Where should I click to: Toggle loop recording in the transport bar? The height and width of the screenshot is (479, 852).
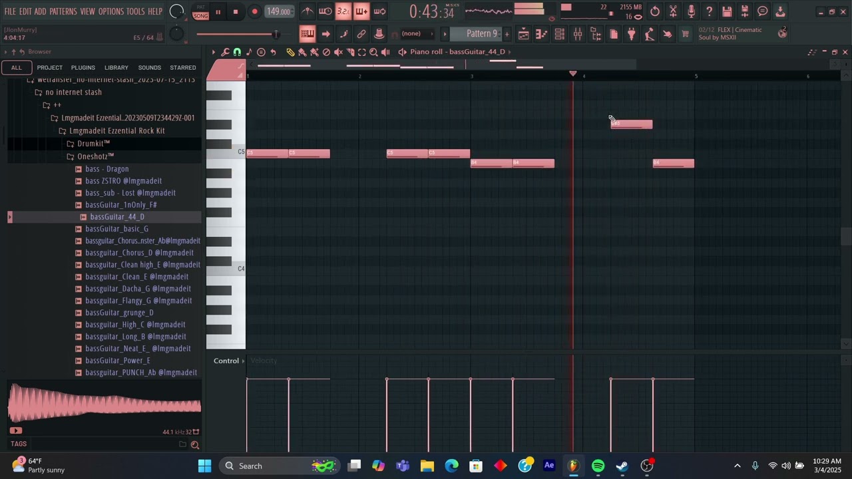click(379, 11)
